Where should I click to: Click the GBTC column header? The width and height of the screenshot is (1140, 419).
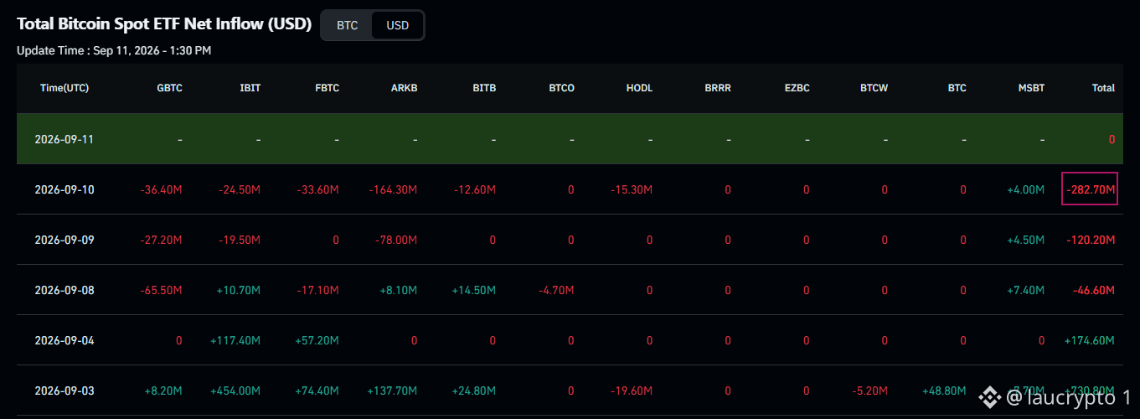click(169, 88)
